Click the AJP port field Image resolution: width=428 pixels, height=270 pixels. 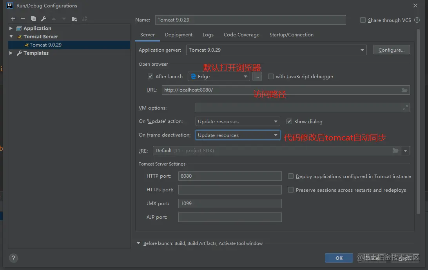pos(230,217)
